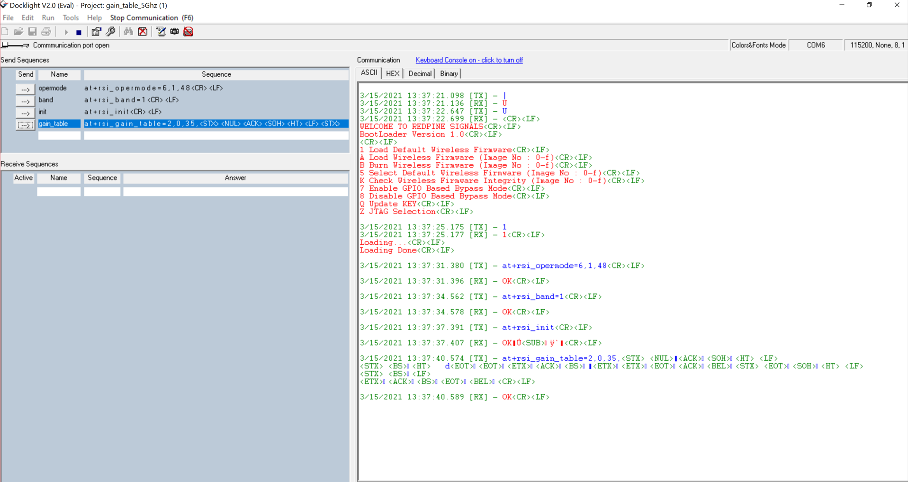Viewport: 908px width, 482px height.
Task: Send the gain_table sequence arrow
Action: (x=25, y=125)
